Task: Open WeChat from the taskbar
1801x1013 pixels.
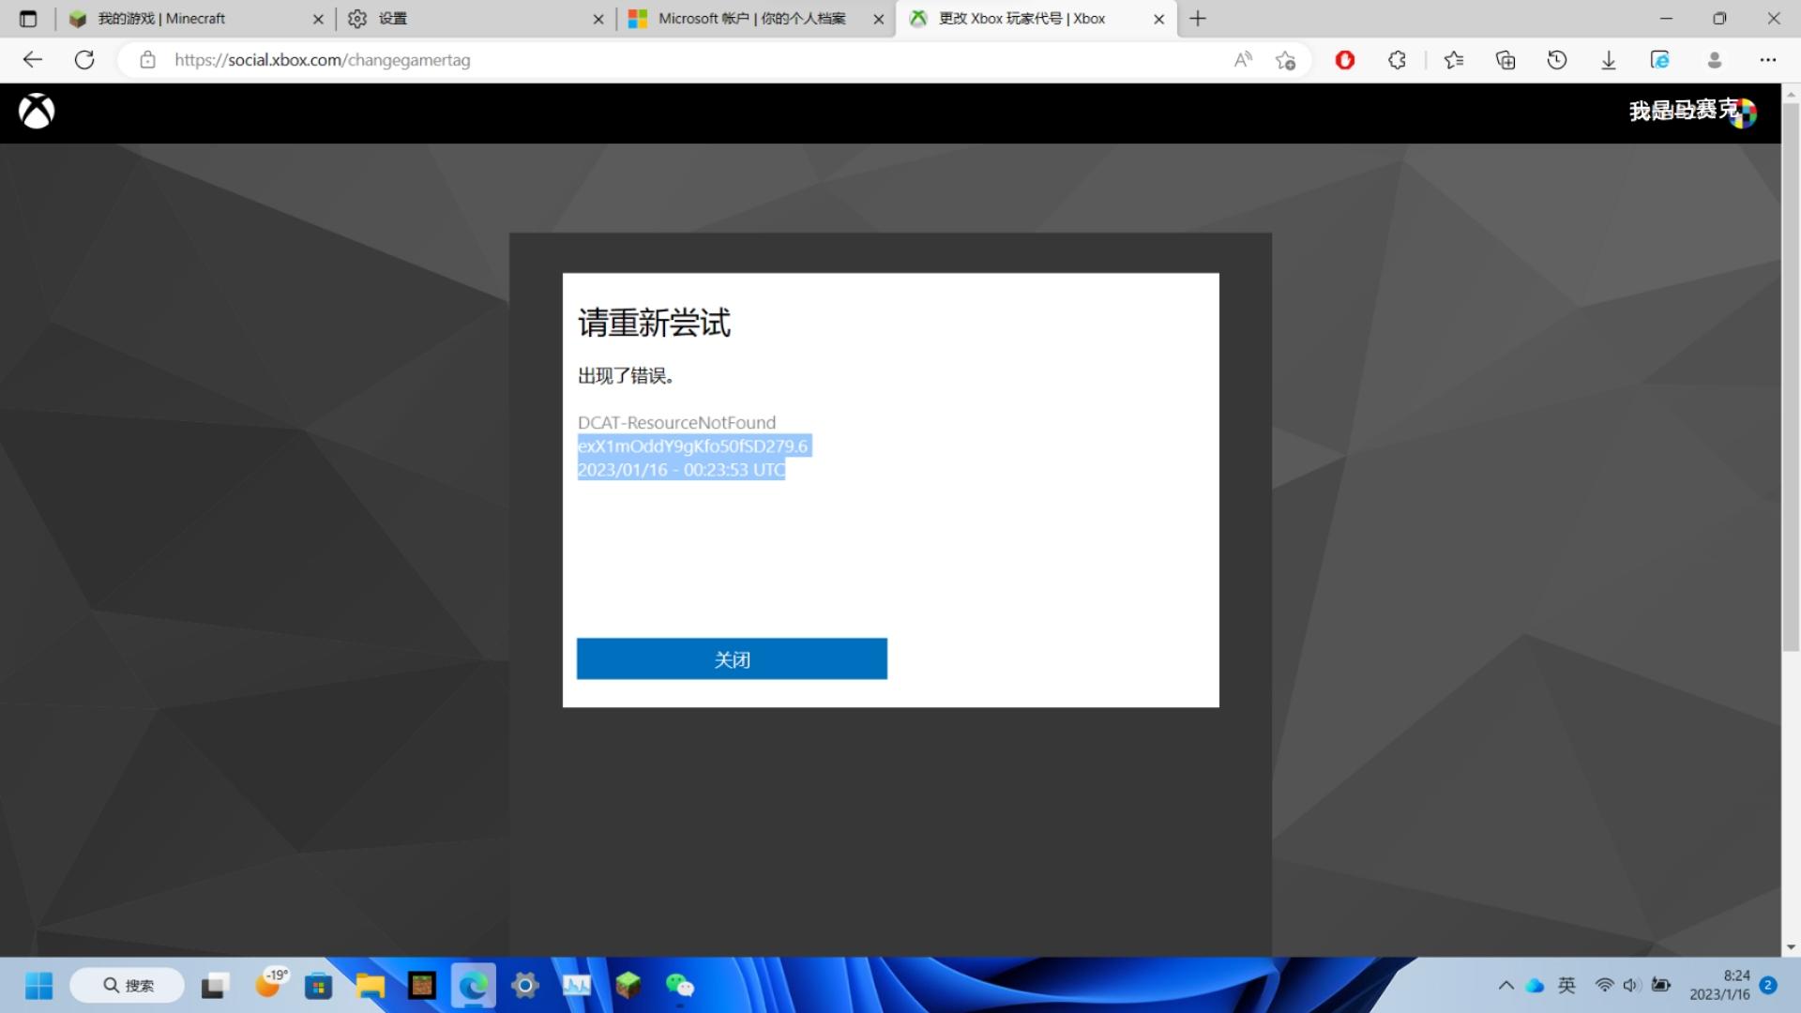Action: coord(679,986)
